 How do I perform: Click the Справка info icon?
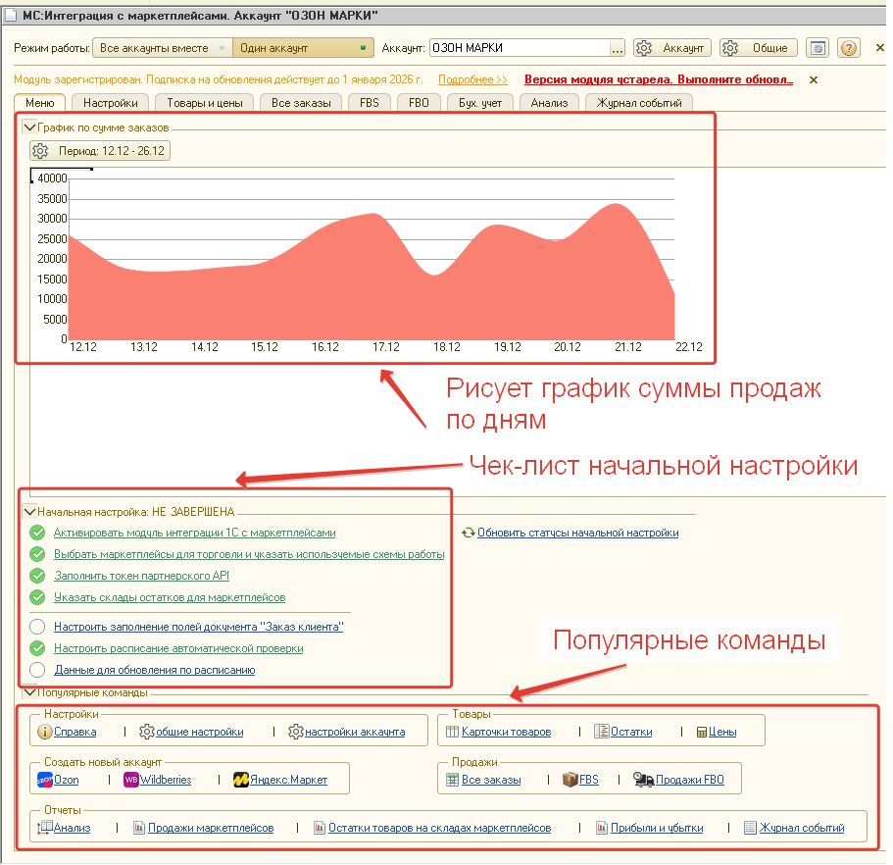[45, 732]
